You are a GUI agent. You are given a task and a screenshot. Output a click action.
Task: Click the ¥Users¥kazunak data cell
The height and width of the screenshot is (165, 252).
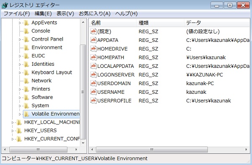[206, 57]
